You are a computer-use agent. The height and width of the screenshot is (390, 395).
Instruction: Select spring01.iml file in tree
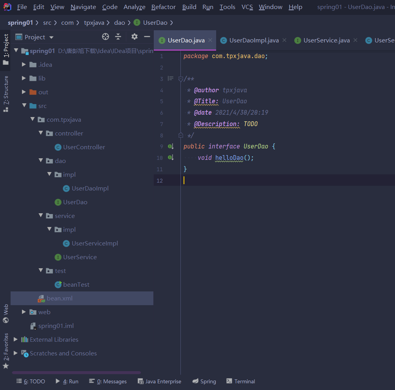coord(56,326)
